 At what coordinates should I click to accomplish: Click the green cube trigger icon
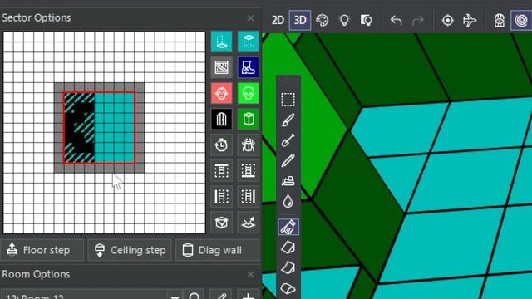[x=249, y=119]
